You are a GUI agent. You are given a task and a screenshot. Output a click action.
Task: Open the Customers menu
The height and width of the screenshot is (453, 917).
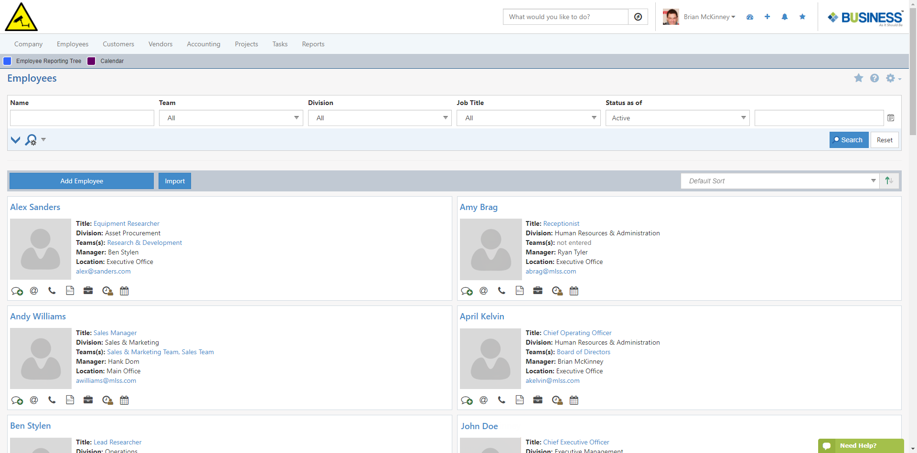(x=118, y=44)
